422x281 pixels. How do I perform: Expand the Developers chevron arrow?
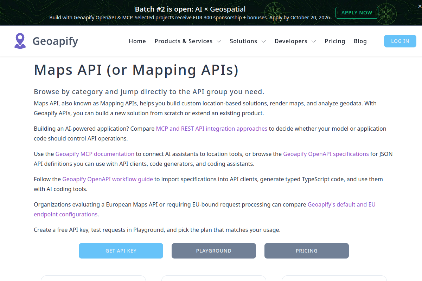[314, 41]
